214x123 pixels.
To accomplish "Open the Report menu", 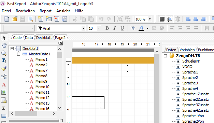I will point(46,11).
